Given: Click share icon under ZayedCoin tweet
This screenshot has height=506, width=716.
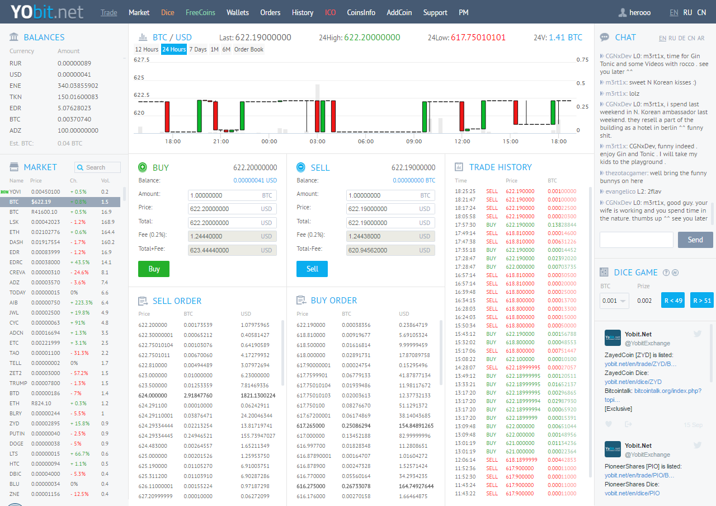Looking at the screenshot, I should 628,424.
